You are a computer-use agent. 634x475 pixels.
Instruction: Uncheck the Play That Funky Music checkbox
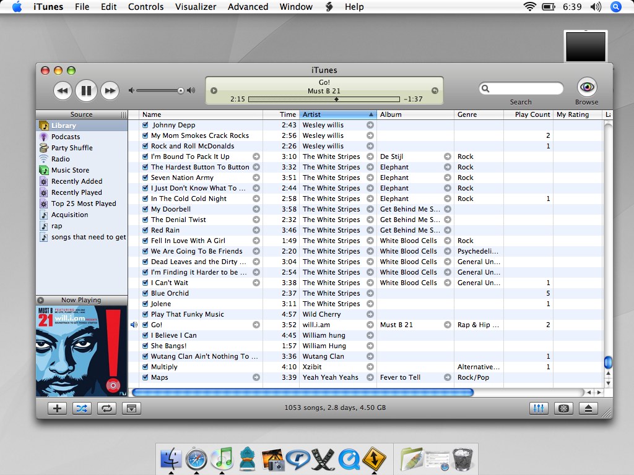click(x=145, y=314)
